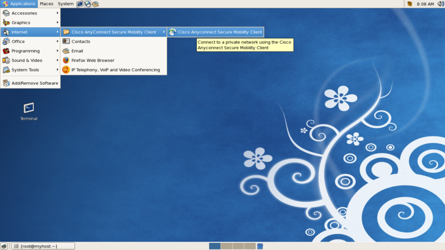Switch to the third workspace
The width and height of the screenshot is (445, 250).
coord(238,246)
